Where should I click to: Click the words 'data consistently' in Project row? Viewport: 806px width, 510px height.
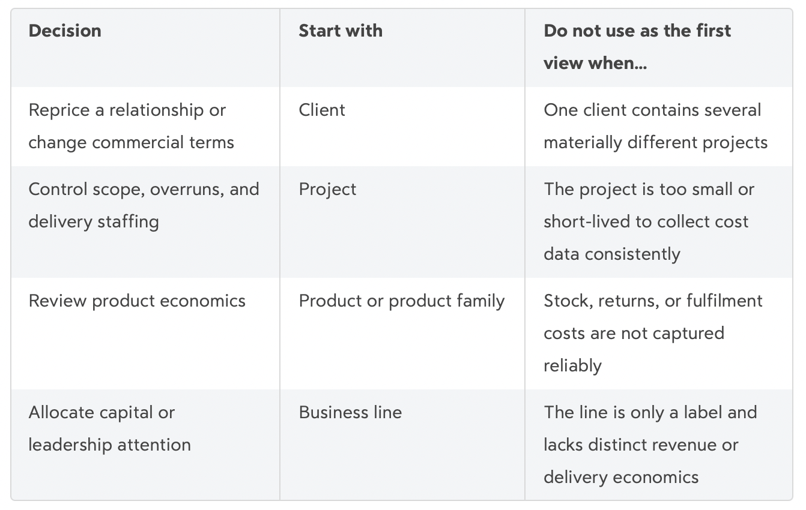(612, 254)
